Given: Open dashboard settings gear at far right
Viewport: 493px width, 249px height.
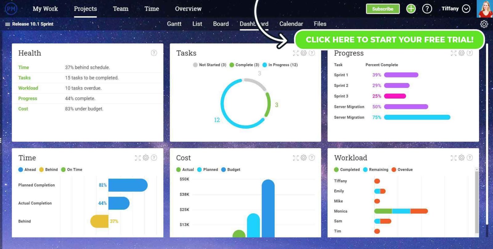Looking at the screenshot, I should click(x=484, y=24).
